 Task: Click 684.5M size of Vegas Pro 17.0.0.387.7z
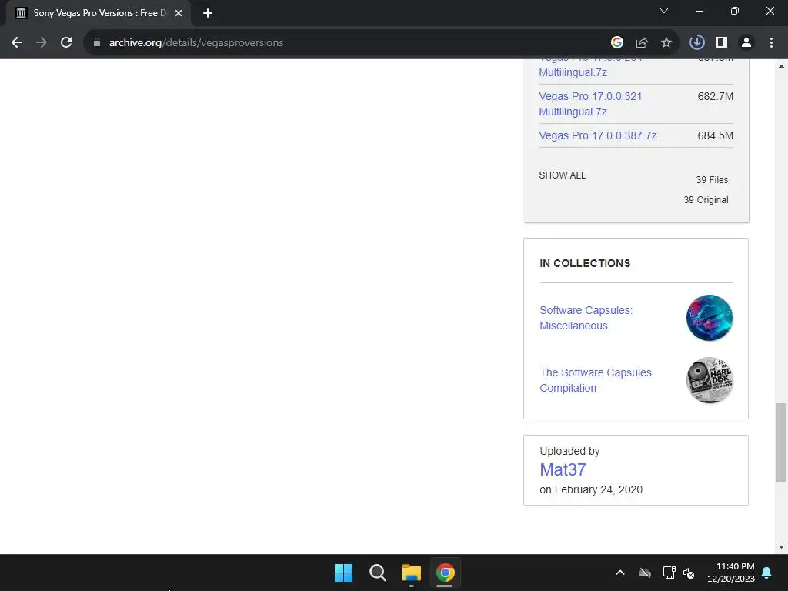[715, 135]
